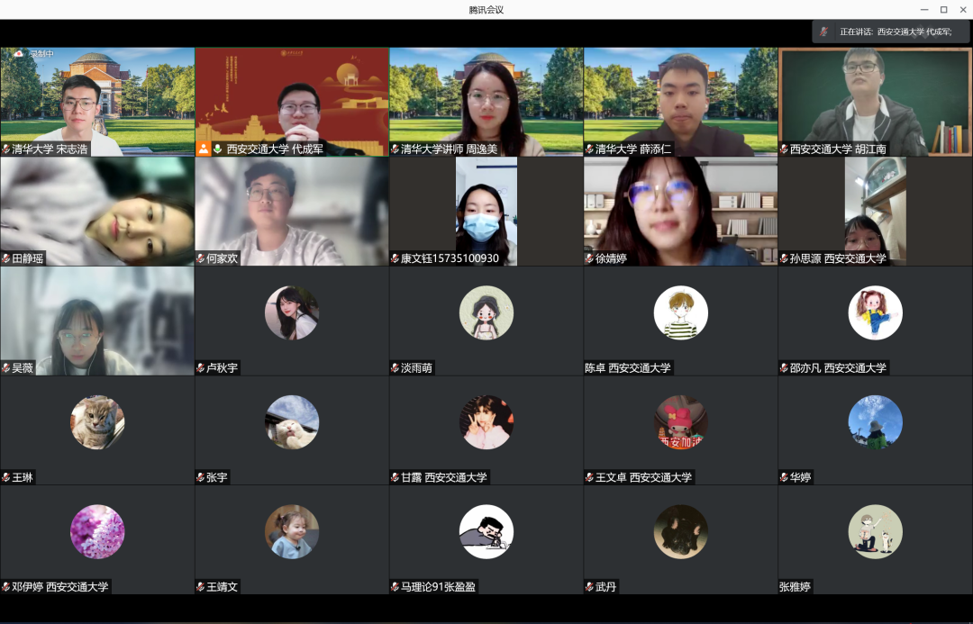Click the purple flower avatar of 邓伊婷
973x624 pixels.
[97, 531]
